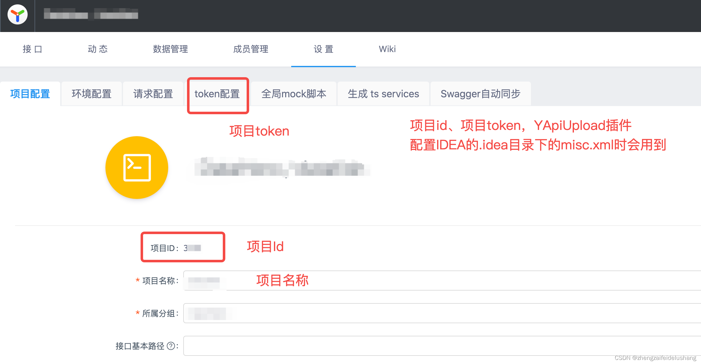Switch to 数据管理 tab

tap(170, 49)
